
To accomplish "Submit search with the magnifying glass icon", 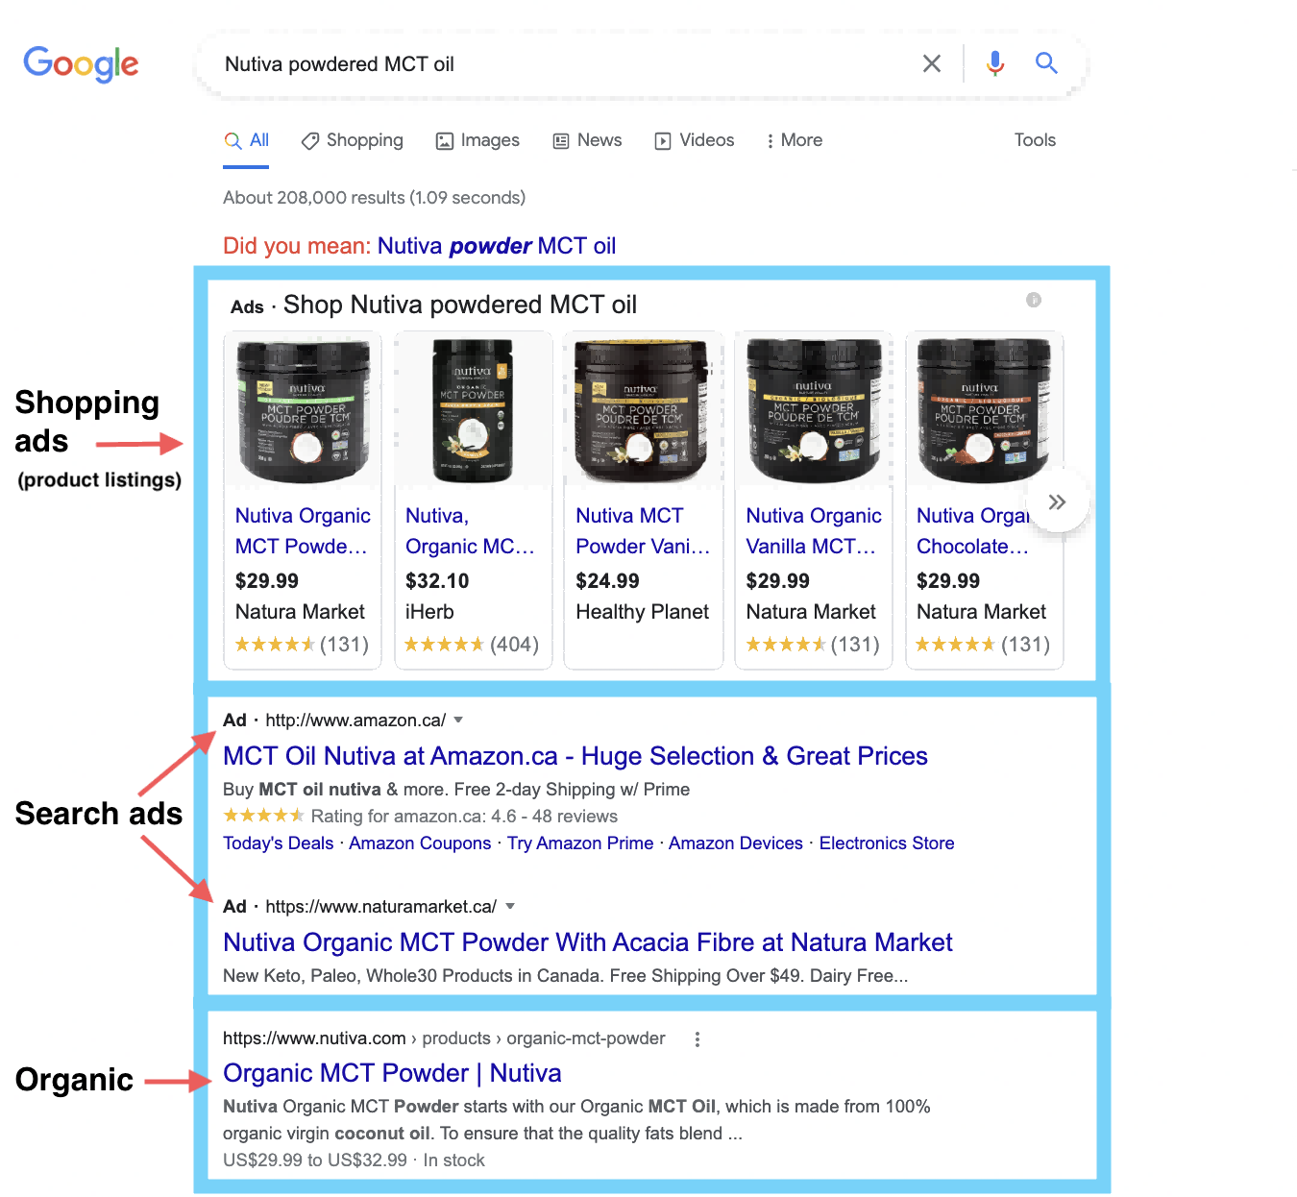I will (x=1046, y=63).
